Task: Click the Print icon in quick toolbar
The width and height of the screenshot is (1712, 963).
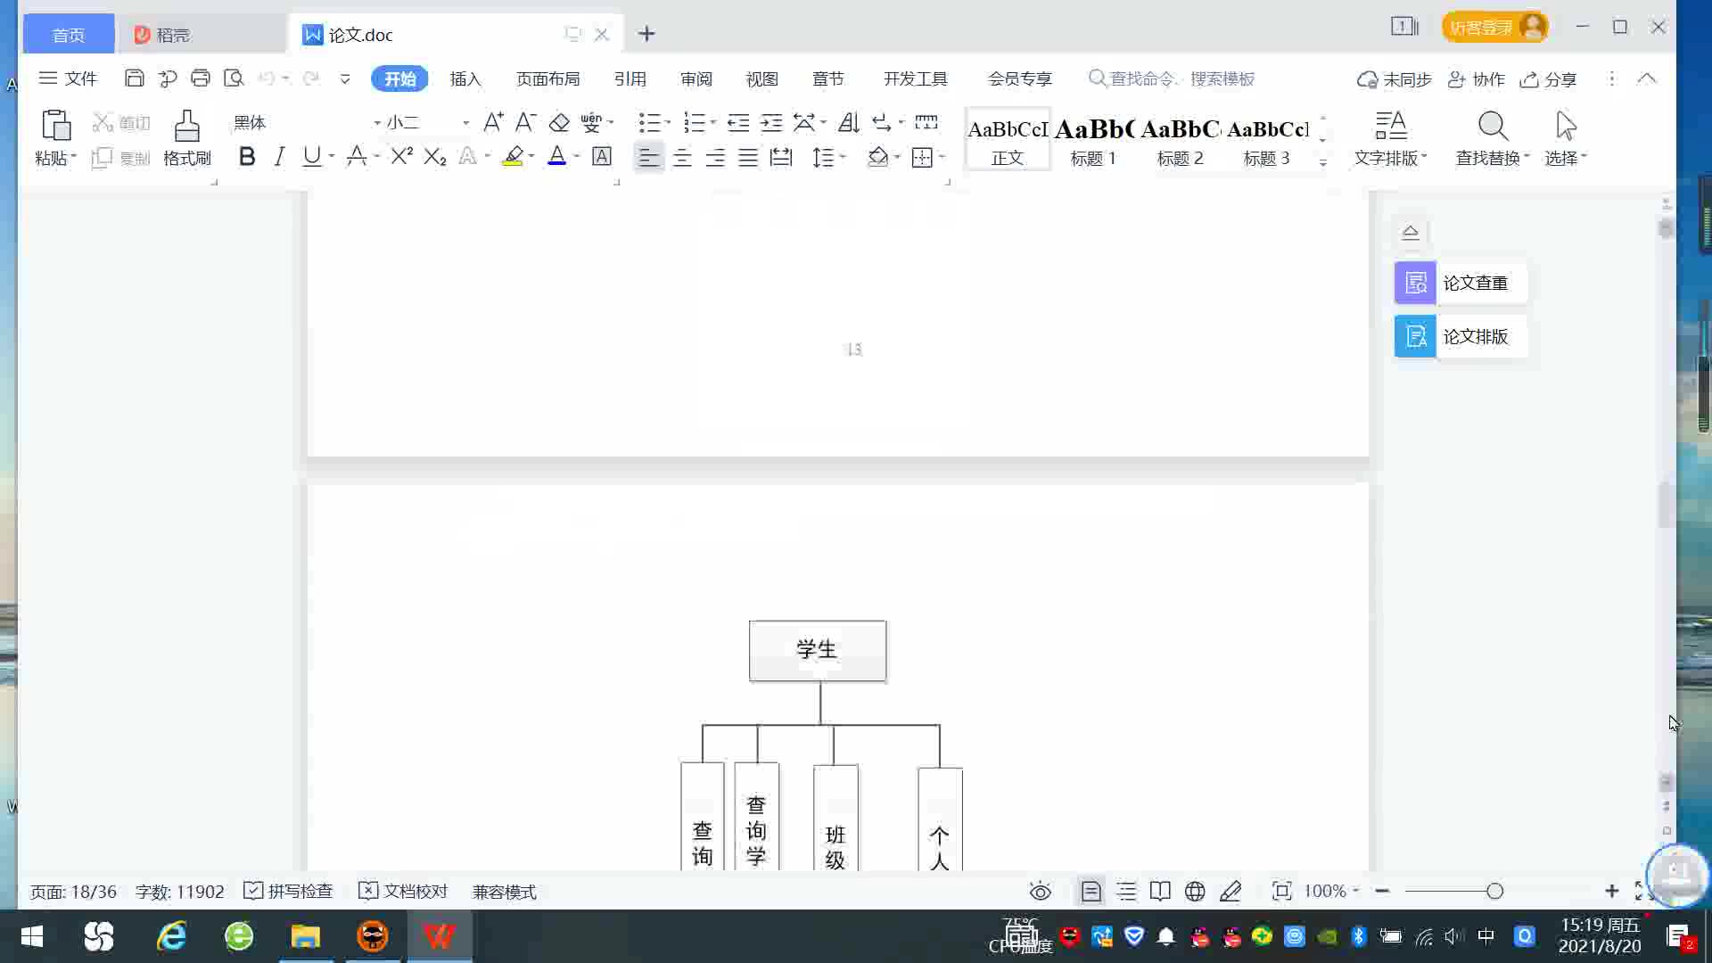Action: pos(201,78)
